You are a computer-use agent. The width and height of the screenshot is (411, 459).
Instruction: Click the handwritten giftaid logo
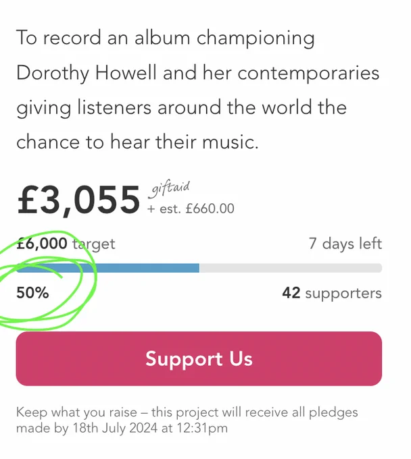coord(170,189)
